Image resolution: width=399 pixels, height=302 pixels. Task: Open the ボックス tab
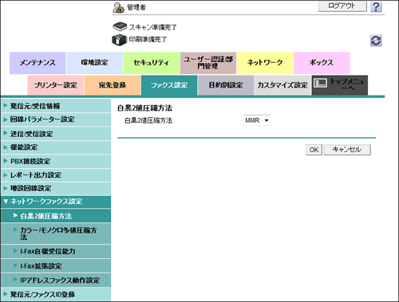[322, 63]
